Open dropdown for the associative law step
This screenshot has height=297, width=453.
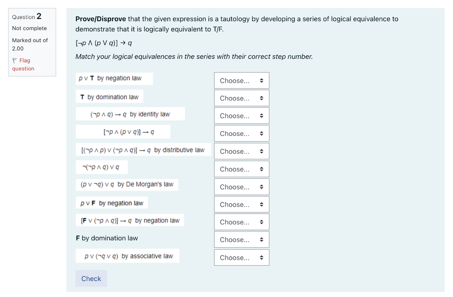click(x=241, y=257)
